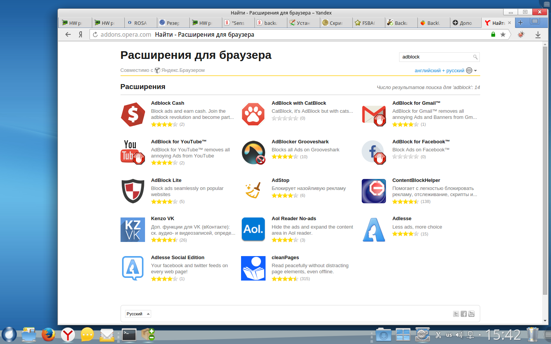The image size is (551, 344).
Task: Open the Facebook footer icon
Action: click(x=464, y=314)
